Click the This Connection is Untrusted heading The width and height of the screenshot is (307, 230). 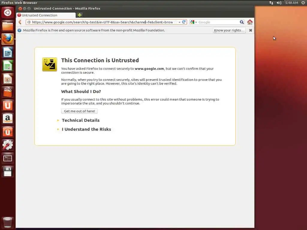click(x=100, y=60)
